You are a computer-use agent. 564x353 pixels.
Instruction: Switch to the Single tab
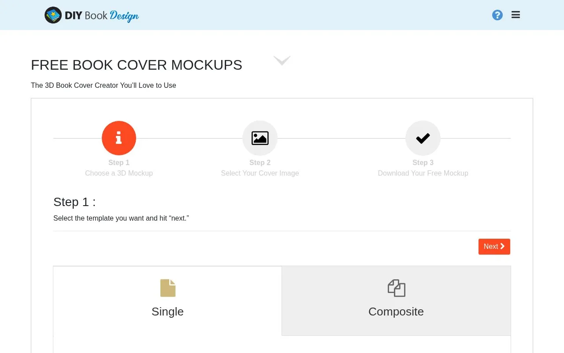tap(167, 300)
